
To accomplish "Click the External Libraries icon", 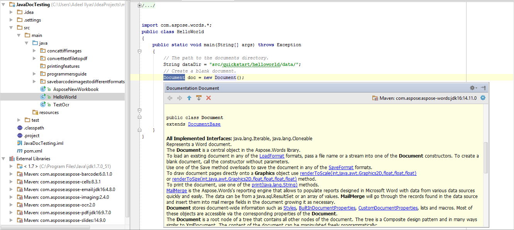I will [12, 159].
